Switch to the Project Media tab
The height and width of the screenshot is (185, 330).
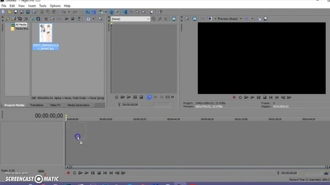(14, 105)
